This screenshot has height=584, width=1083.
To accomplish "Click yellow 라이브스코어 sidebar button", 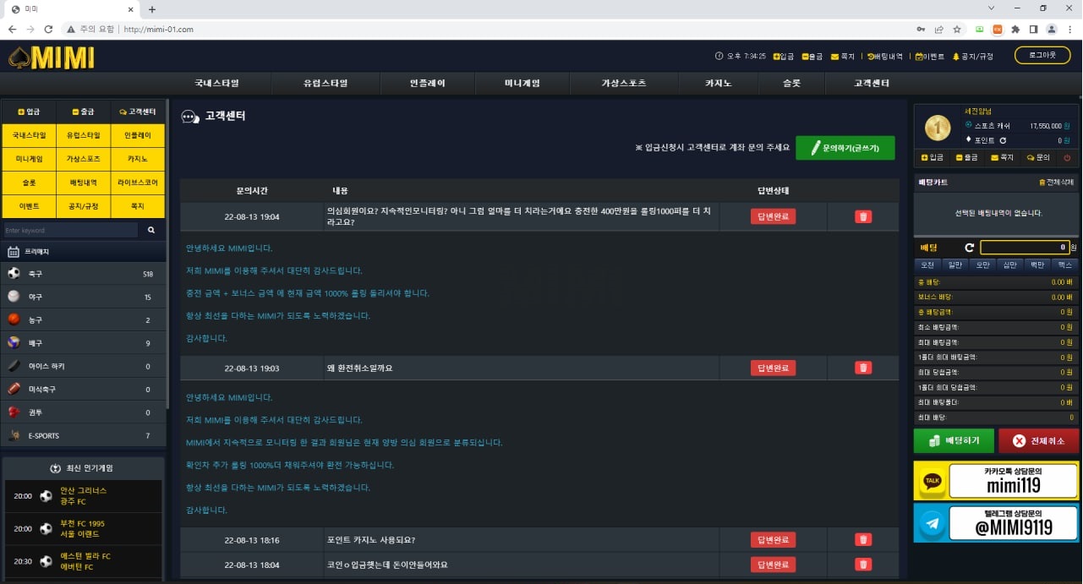I will (138, 183).
